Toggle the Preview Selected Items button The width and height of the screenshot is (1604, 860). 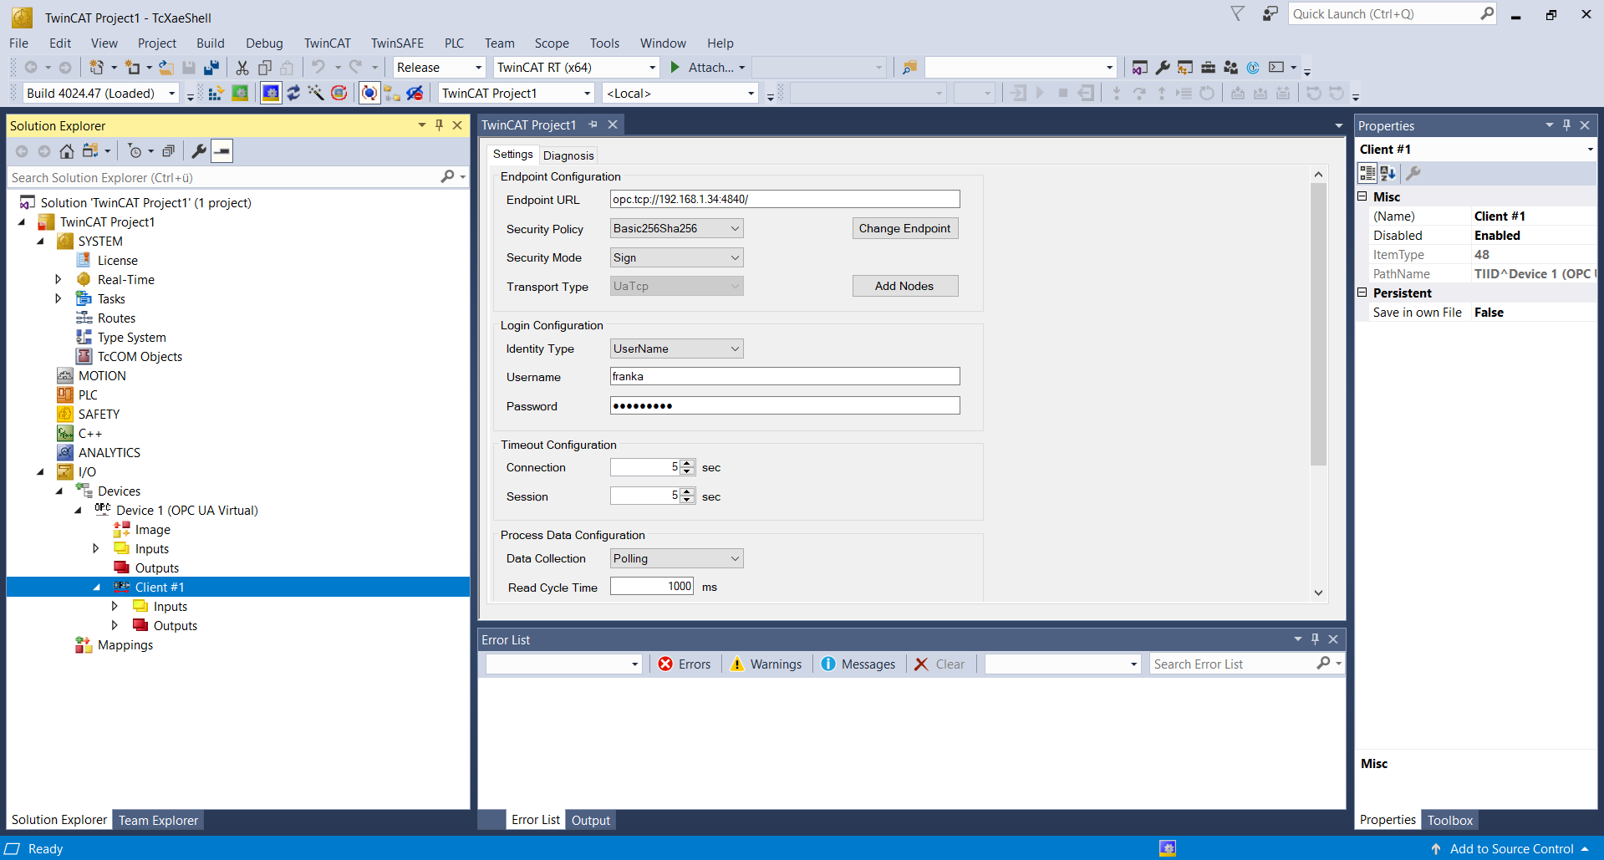pos(222,151)
